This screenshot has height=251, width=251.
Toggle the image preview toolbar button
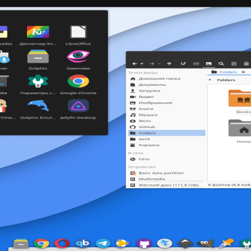[209, 63]
